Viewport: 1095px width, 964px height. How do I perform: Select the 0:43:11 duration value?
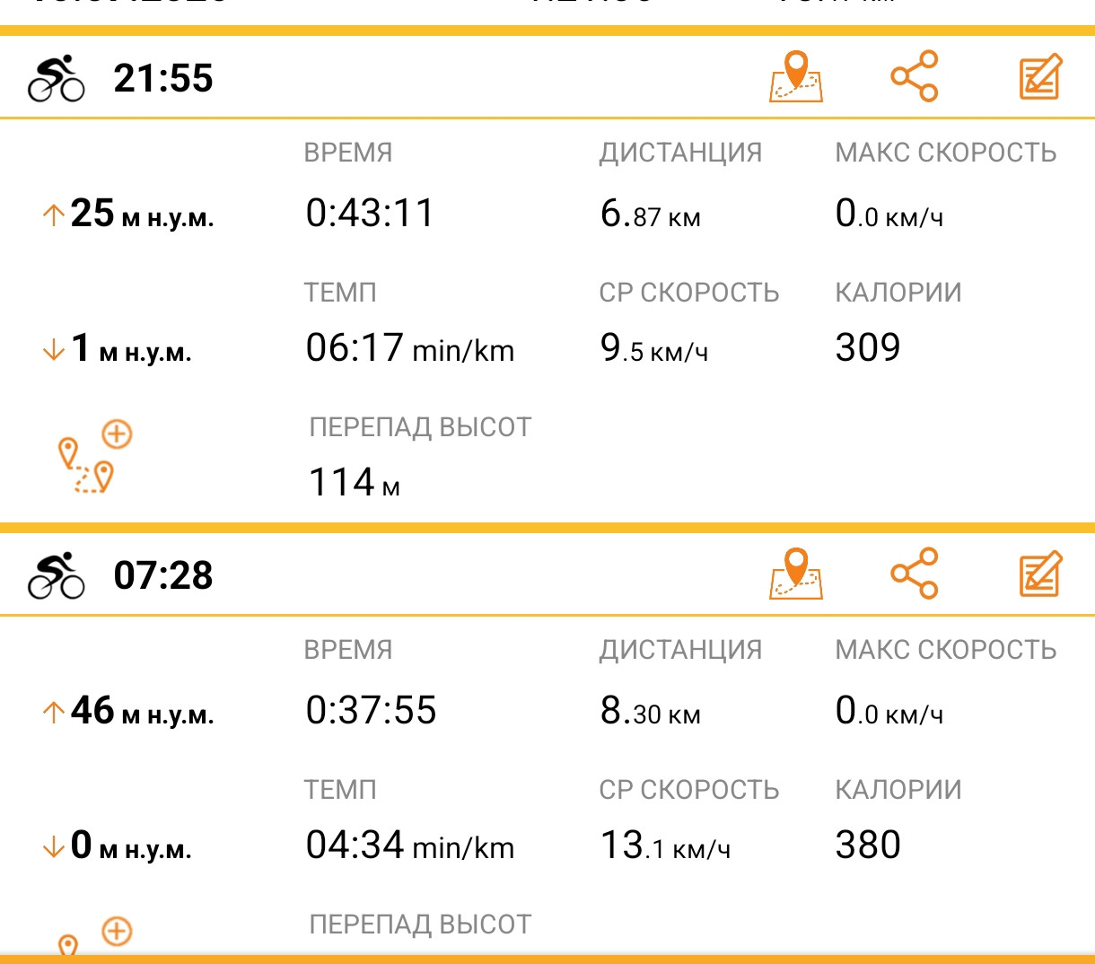click(x=370, y=214)
